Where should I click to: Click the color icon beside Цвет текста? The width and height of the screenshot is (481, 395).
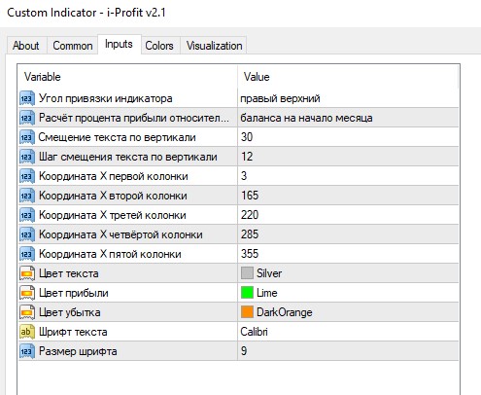(27, 273)
